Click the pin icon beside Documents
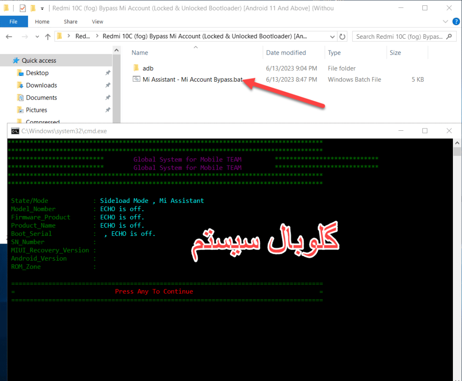 click(x=108, y=97)
